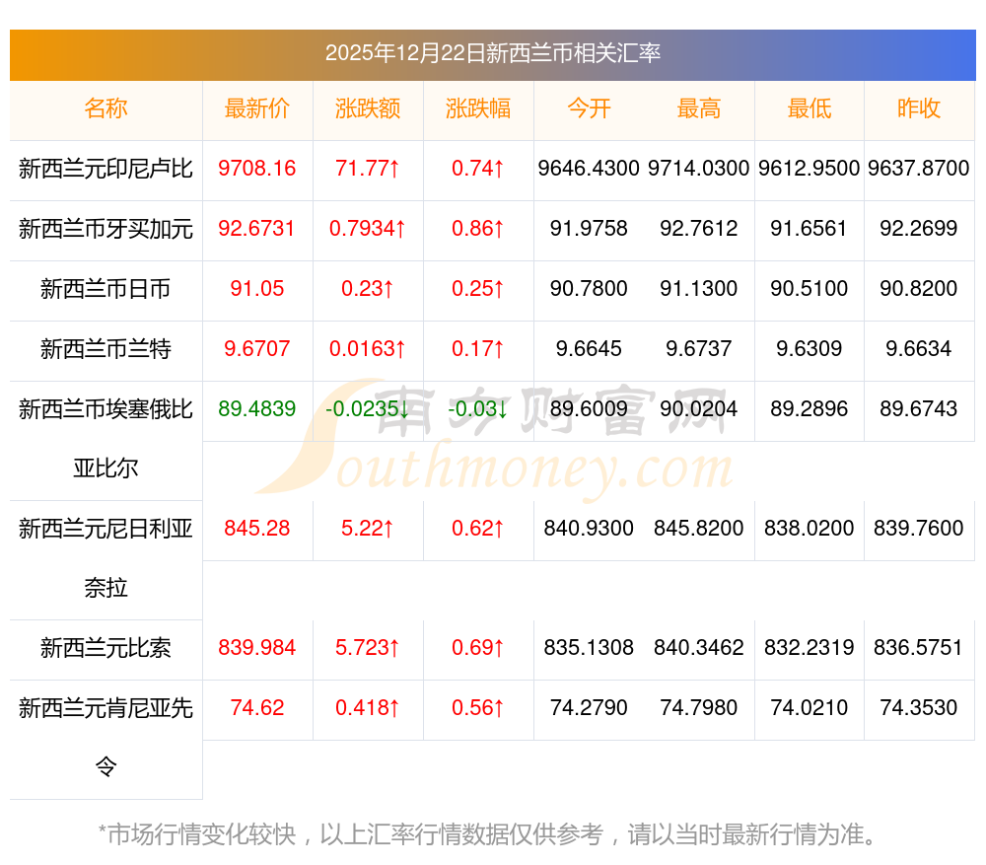Select the 昨收 column header
Screen dimensions: 986x865
(919, 108)
